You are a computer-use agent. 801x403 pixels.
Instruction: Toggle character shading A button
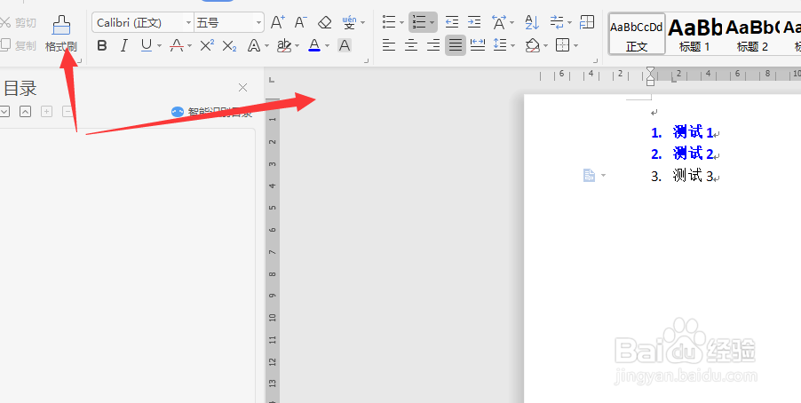(345, 46)
